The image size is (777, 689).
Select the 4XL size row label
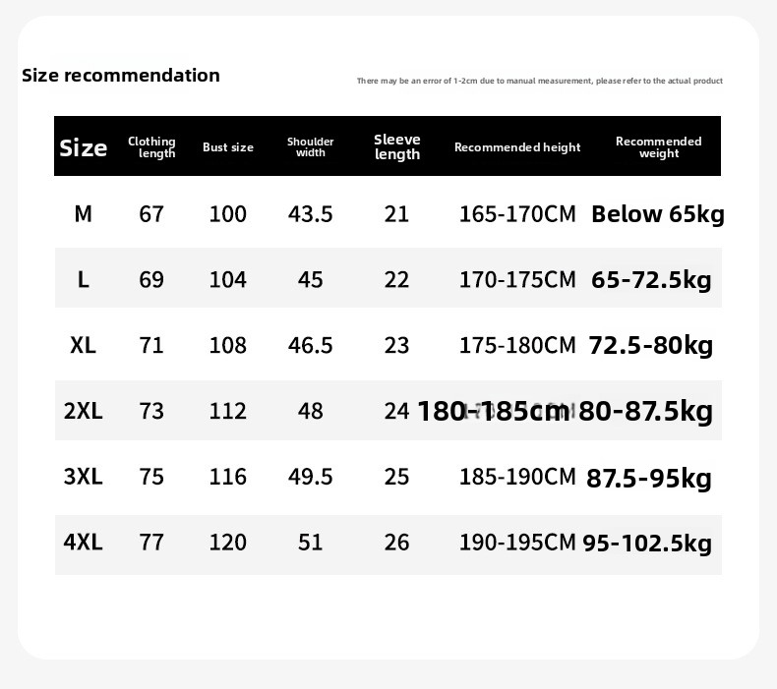click(x=84, y=543)
